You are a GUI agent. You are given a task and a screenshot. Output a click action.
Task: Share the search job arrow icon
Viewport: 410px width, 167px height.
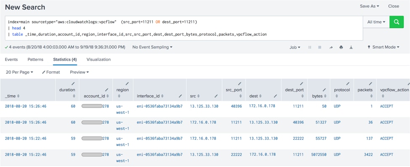click(x=331, y=47)
